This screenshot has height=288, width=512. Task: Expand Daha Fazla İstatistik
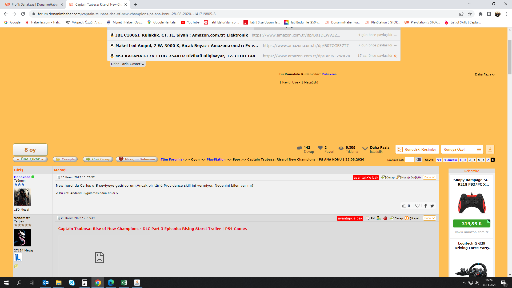click(376, 149)
